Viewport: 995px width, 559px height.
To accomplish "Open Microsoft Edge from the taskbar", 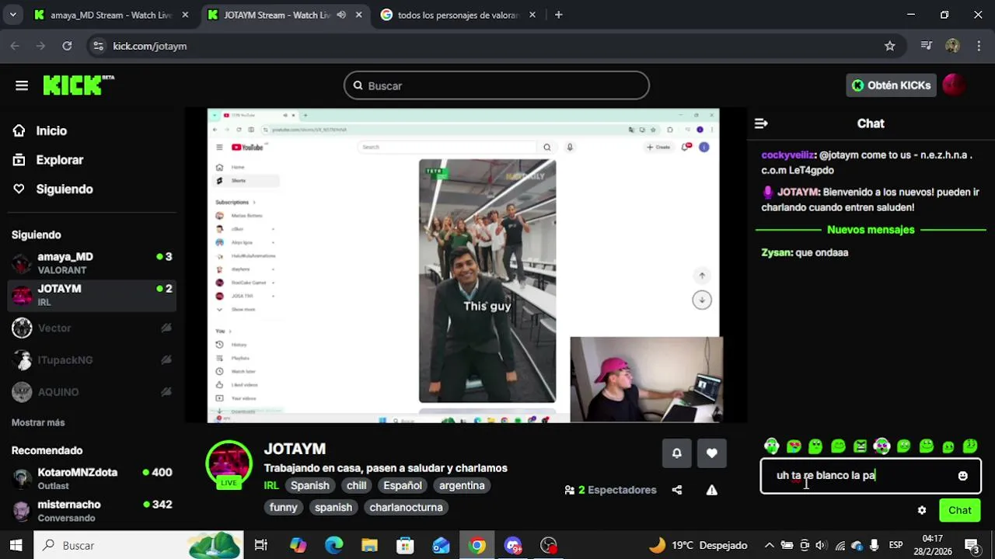I will (x=334, y=545).
